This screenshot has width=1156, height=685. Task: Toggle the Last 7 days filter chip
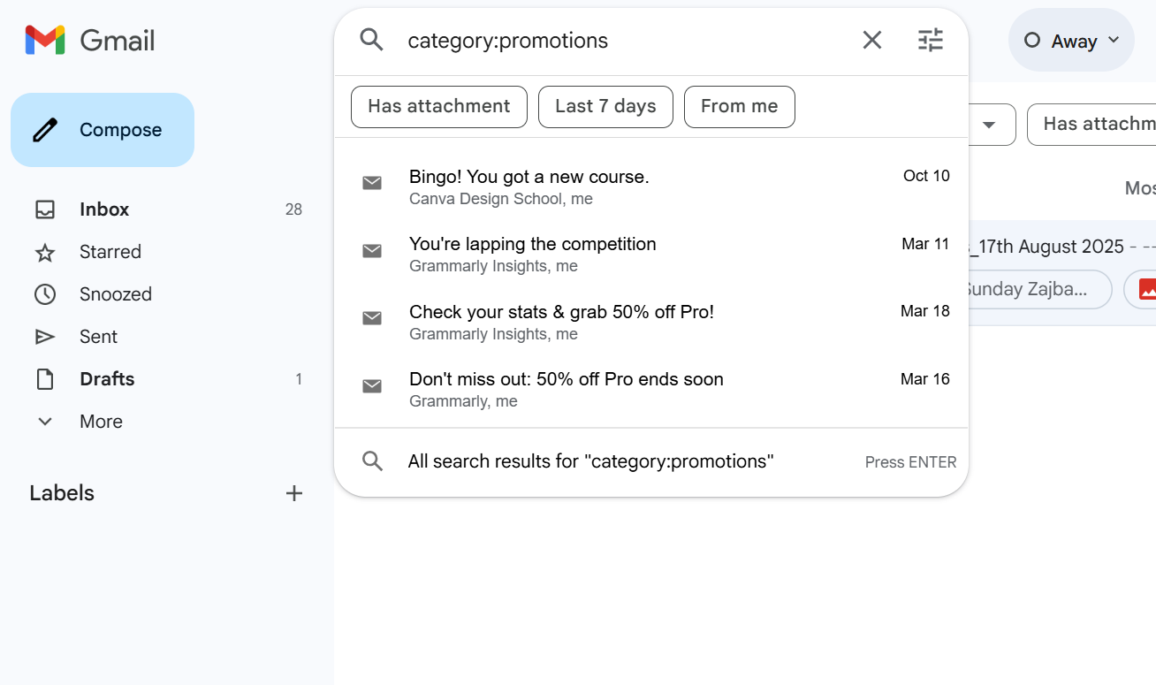(605, 107)
